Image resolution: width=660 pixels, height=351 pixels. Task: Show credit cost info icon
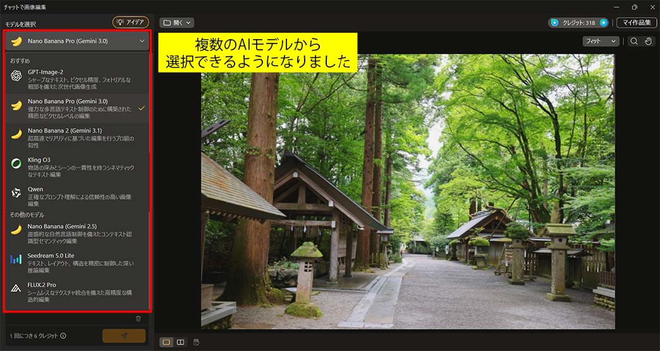63,336
